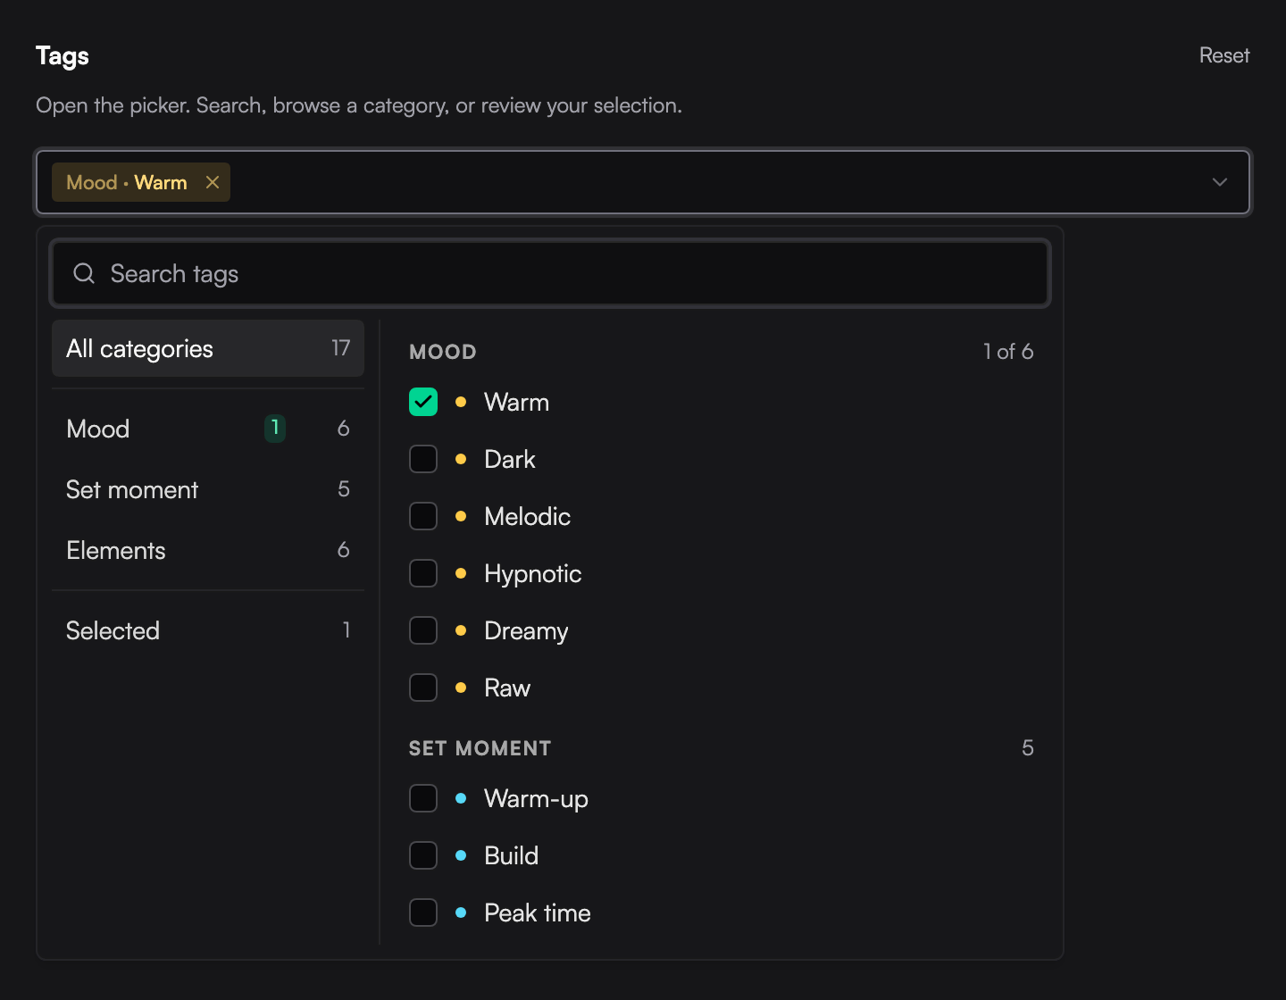Screen dimensions: 1286x1000
Task: Focus the Search tags field
Action: pyautogui.click(x=550, y=273)
